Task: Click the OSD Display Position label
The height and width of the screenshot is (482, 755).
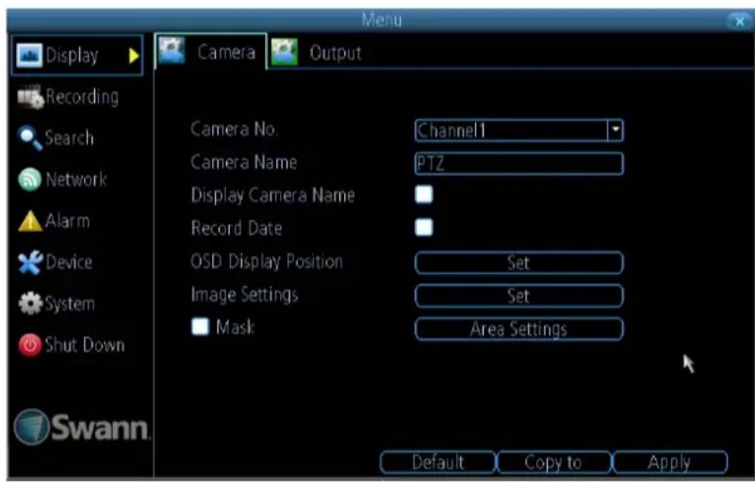Action: tap(266, 262)
